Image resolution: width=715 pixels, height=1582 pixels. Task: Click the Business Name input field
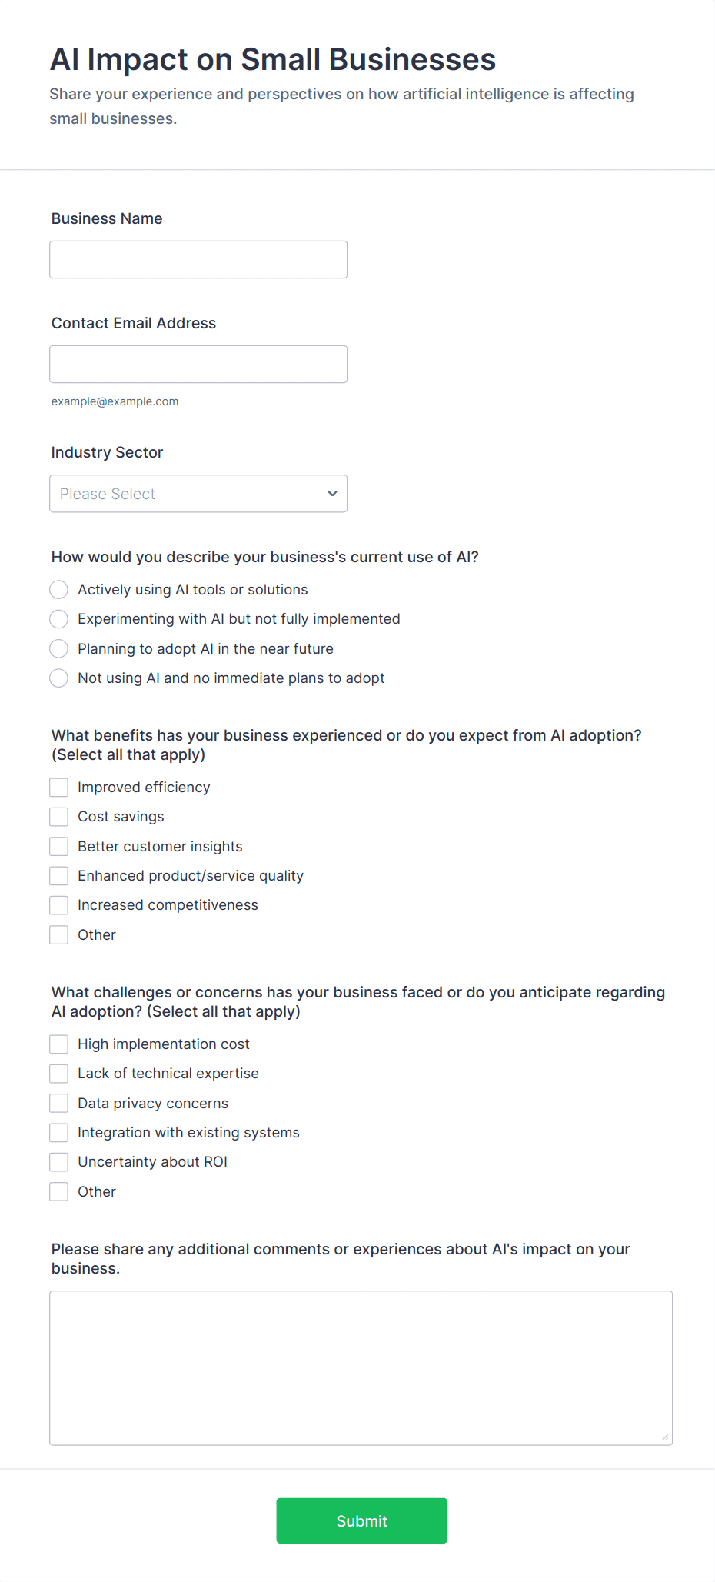pyautogui.click(x=198, y=259)
